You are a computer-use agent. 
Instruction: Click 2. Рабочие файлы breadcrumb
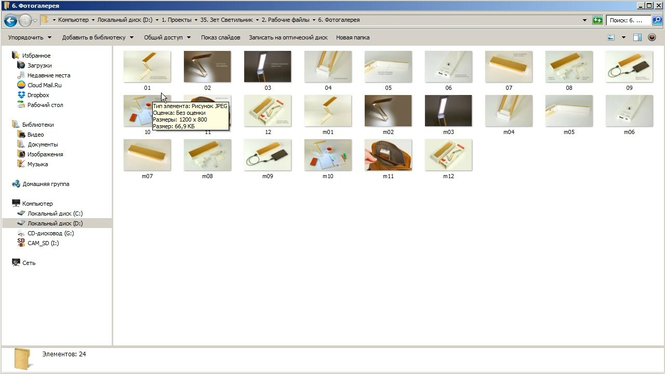285,20
